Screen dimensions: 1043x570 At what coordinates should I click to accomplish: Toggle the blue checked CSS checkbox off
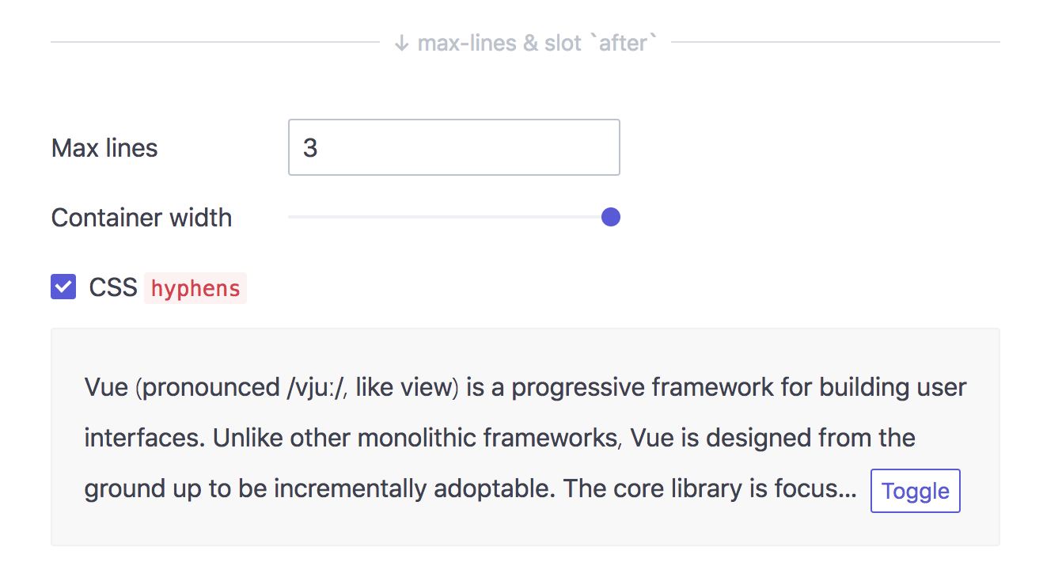point(63,287)
